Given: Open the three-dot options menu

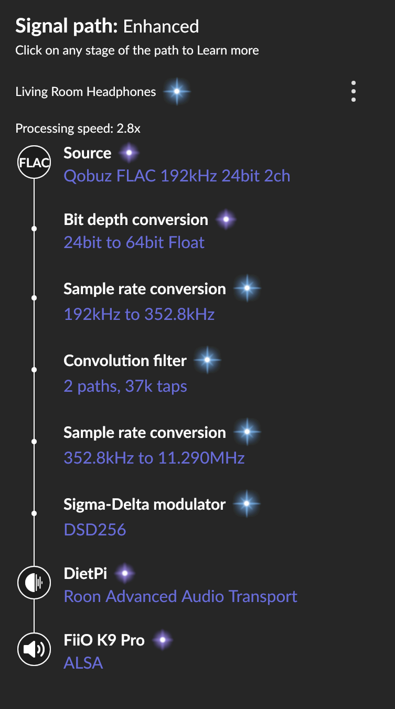Looking at the screenshot, I should click(x=354, y=92).
